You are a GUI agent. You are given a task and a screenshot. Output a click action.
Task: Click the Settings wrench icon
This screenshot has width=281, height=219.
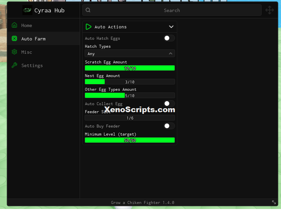[14, 65]
